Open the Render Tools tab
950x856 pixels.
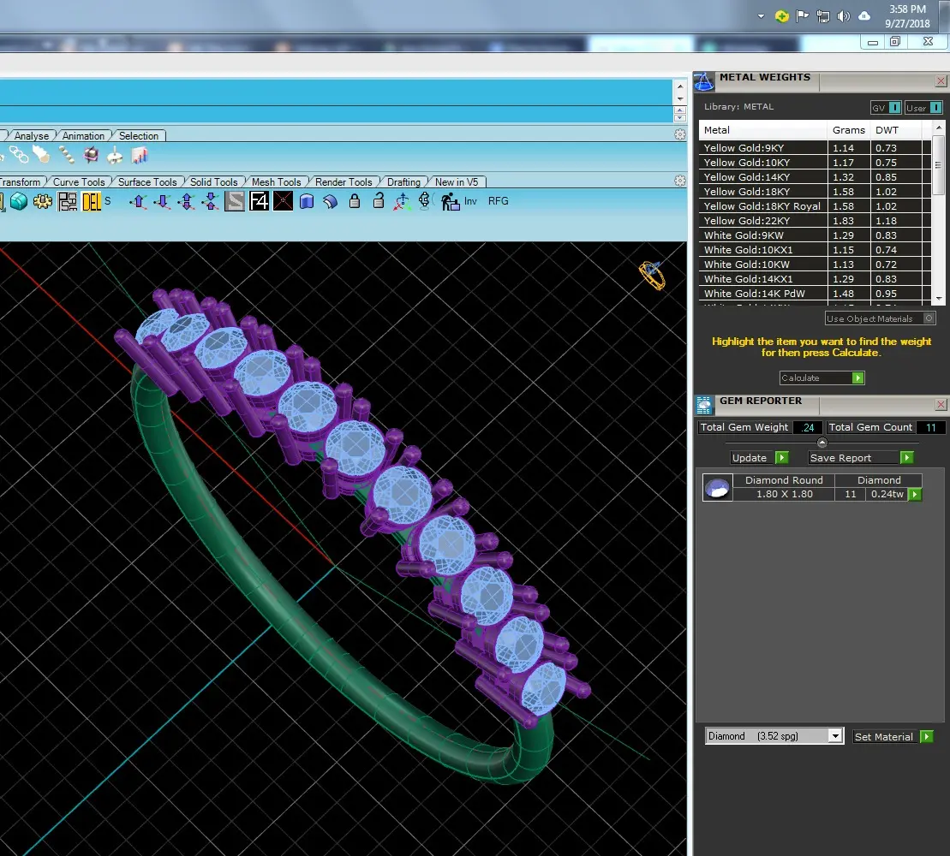(x=344, y=182)
